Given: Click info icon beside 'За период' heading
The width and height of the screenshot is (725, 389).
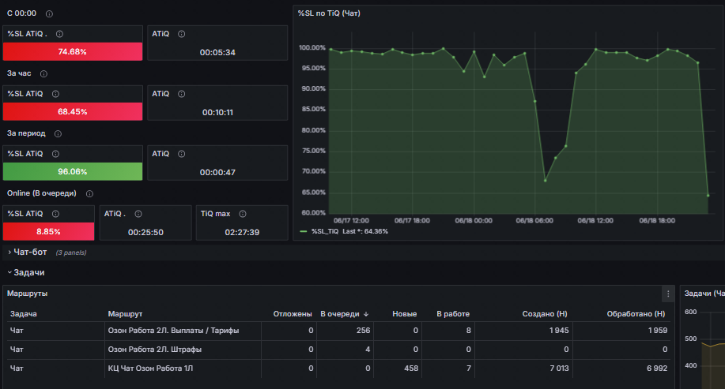Looking at the screenshot, I should 58,134.
